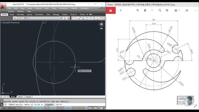Screen dimensions: 199x112
Task: Open the File menu in AutoCAD
Action: click(9, 8)
